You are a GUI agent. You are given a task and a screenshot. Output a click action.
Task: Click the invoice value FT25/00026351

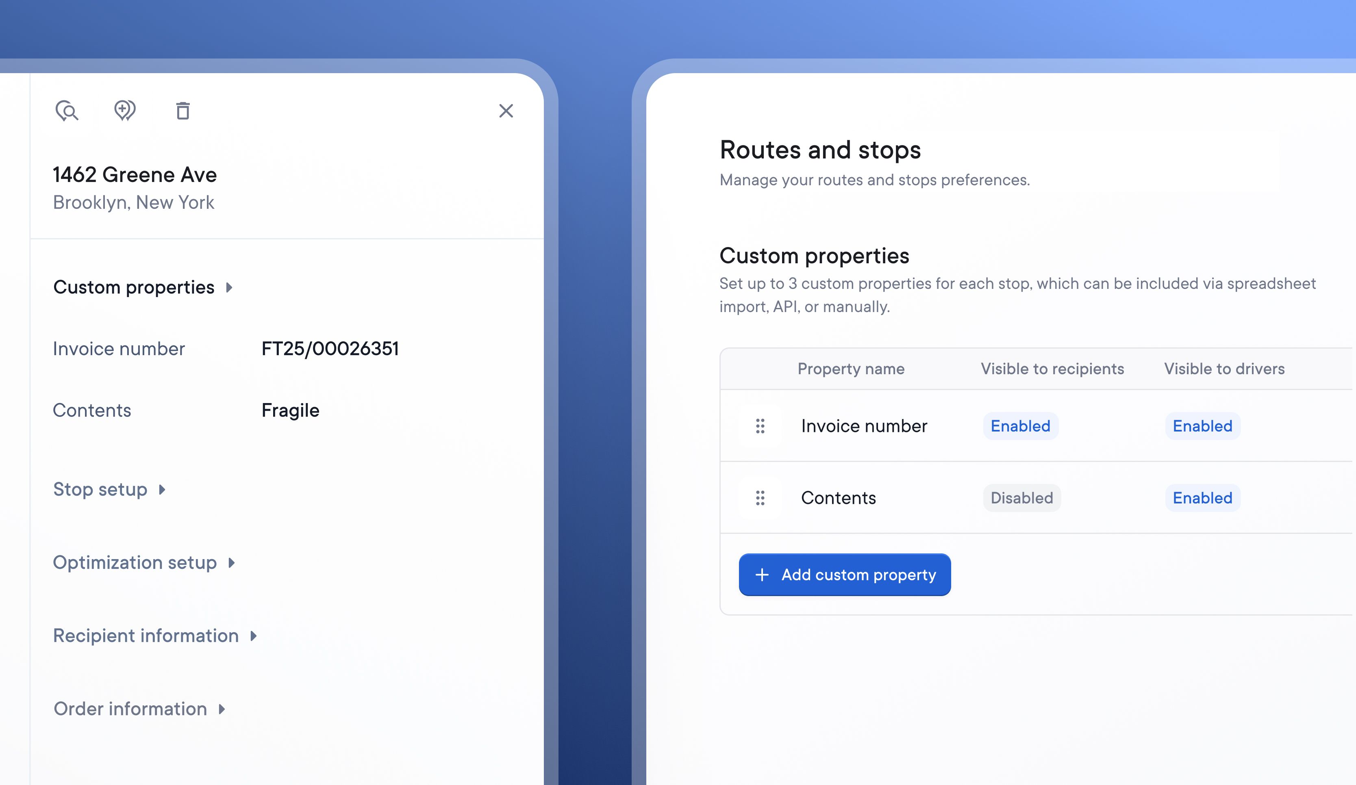click(x=330, y=349)
